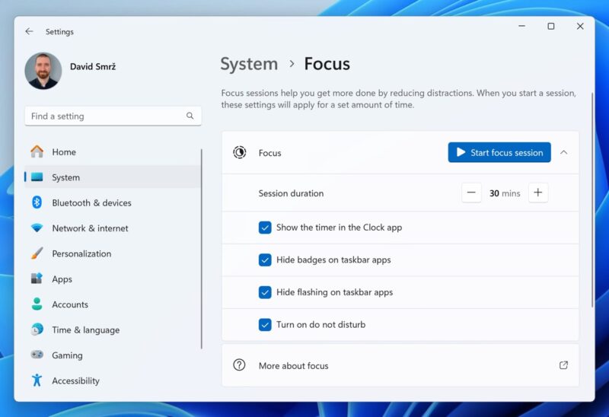Image resolution: width=609 pixels, height=417 pixels.
Task: Close the Settings window
Action: click(x=580, y=26)
